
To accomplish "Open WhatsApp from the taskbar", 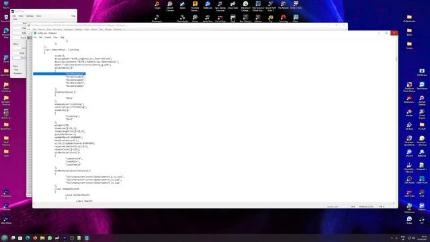I will tap(50, 238).
